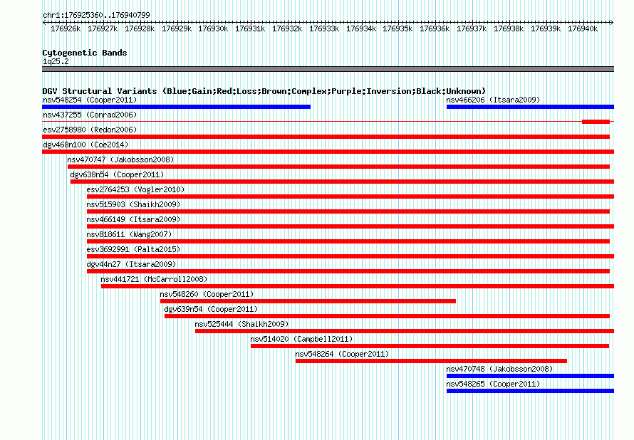634x440 pixels.
Task: Click the nsv548254 (Cooper2011) variant label
Action: (90, 100)
